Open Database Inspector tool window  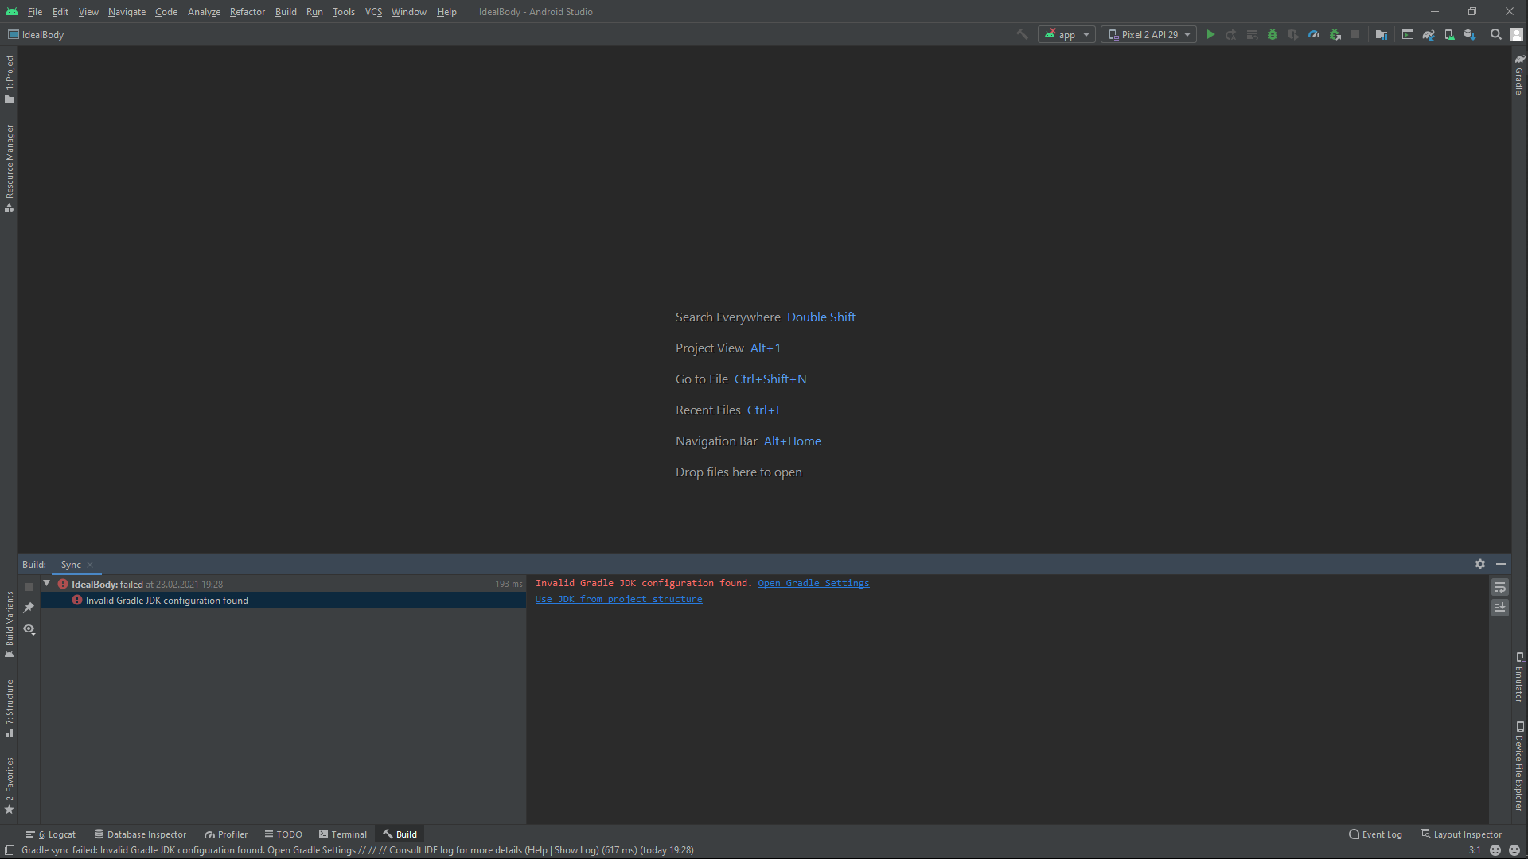click(140, 834)
